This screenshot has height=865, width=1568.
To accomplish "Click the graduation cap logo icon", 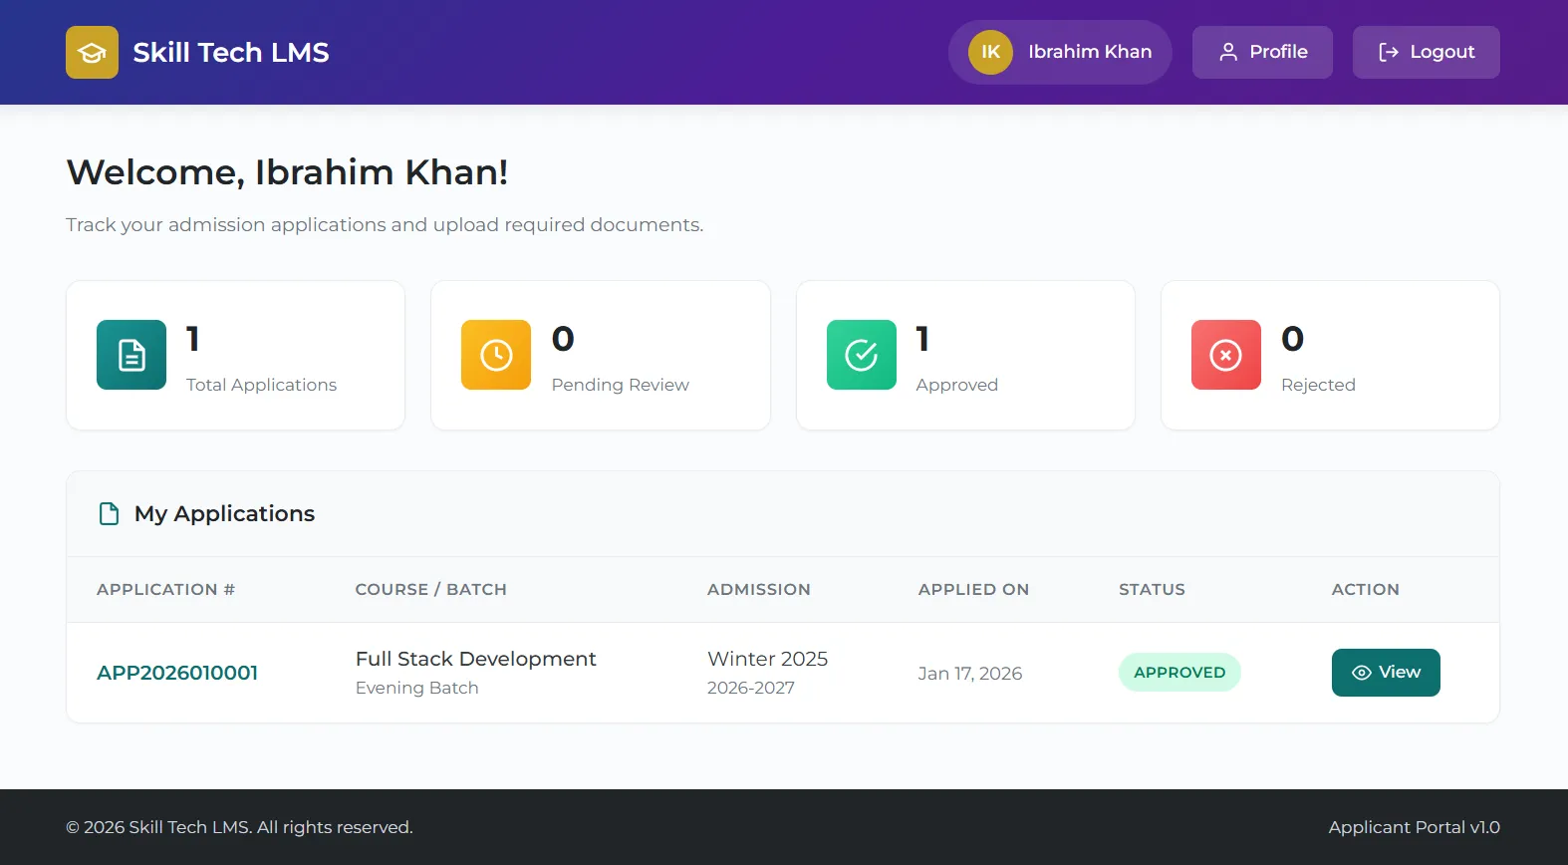I will coord(92,52).
